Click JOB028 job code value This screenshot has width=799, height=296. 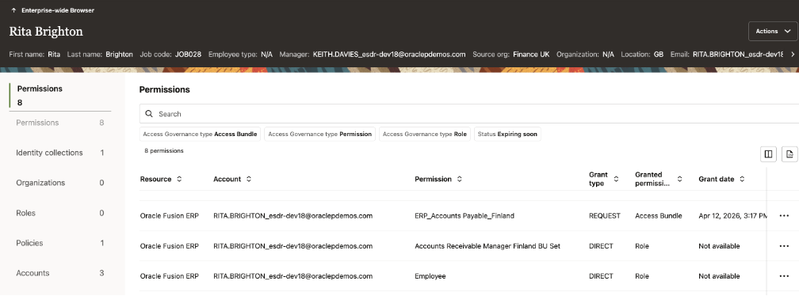188,55
